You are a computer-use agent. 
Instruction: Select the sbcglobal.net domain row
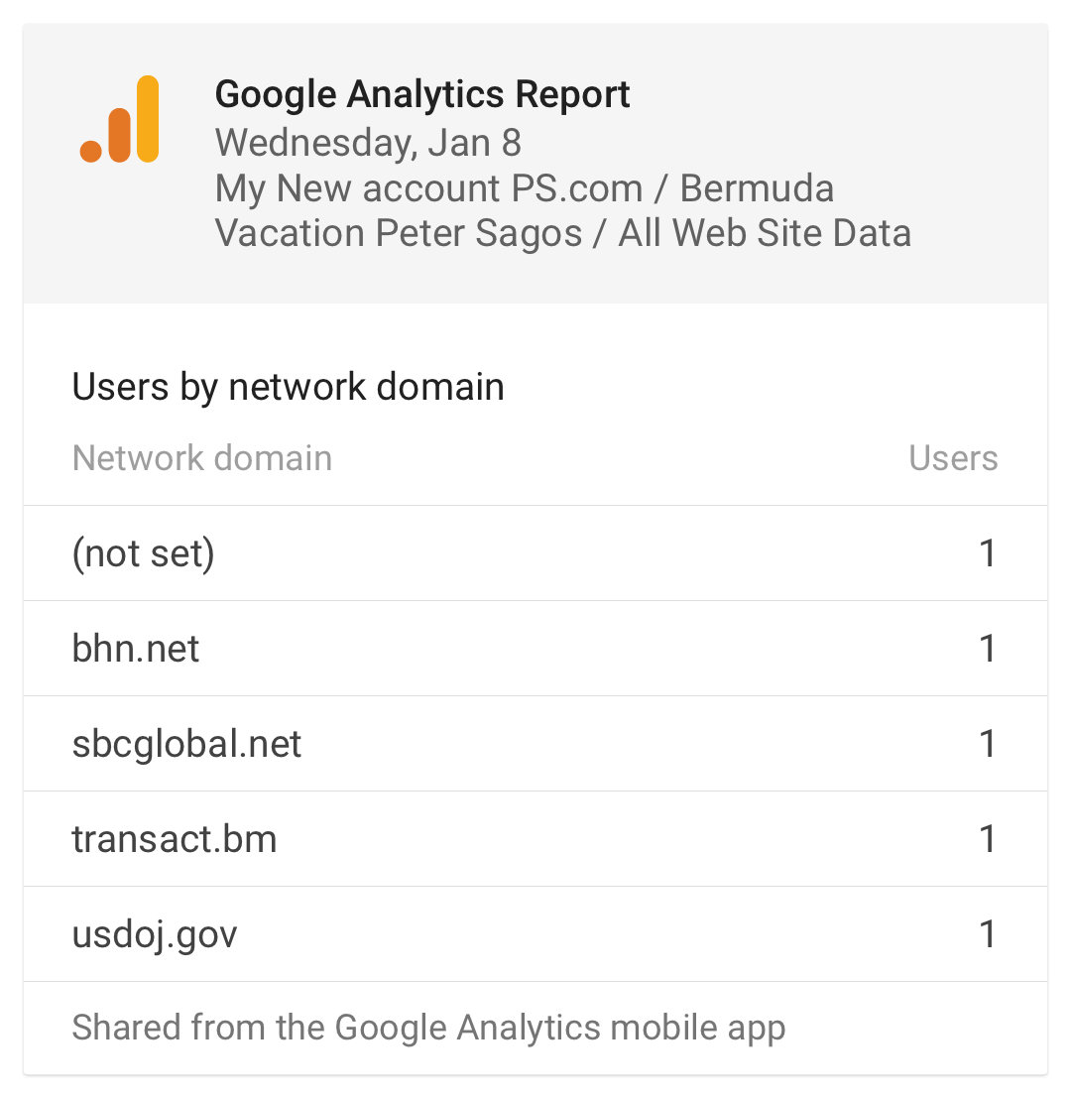(x=535, y=744)
